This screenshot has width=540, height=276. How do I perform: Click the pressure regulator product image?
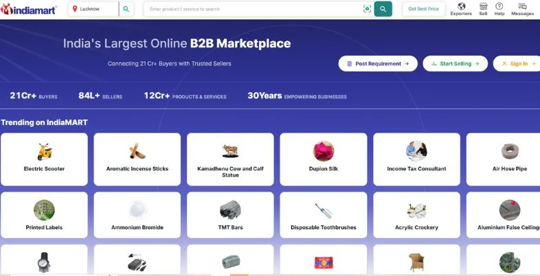pos(44,262)
